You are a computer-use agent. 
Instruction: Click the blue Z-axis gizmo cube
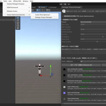(x=52, y=74)
